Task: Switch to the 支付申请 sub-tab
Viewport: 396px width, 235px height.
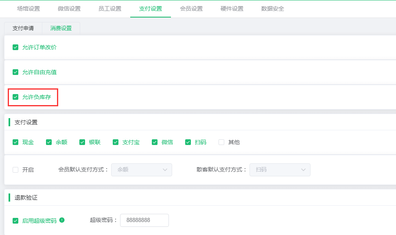Action: click(23, 29)
